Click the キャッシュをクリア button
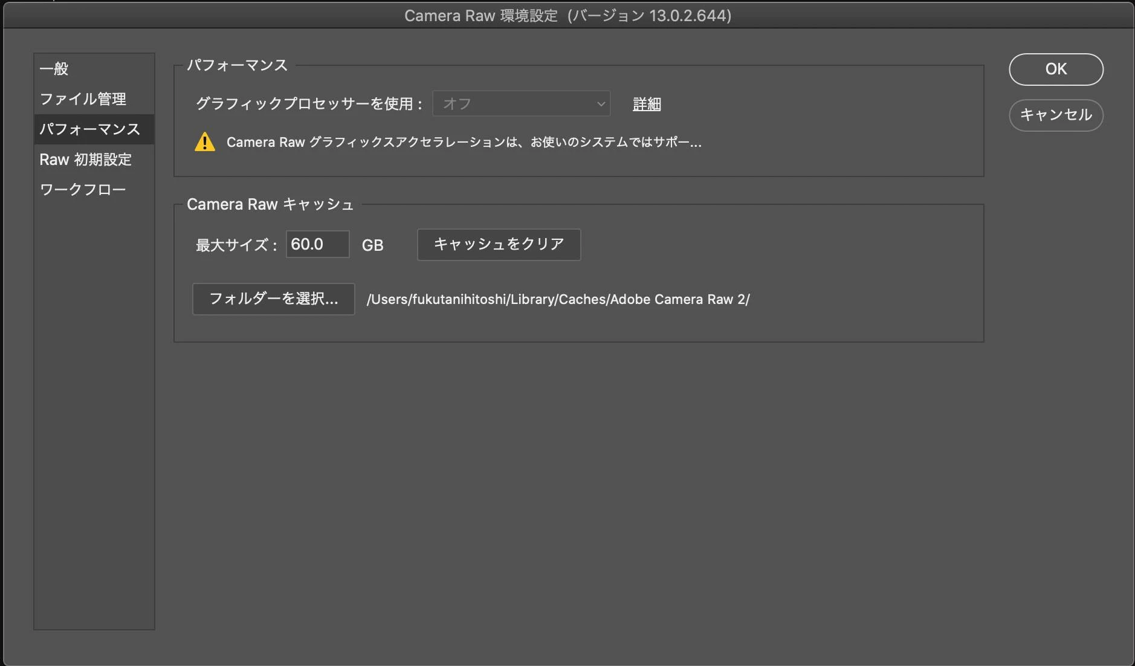 tap(499, 244)
